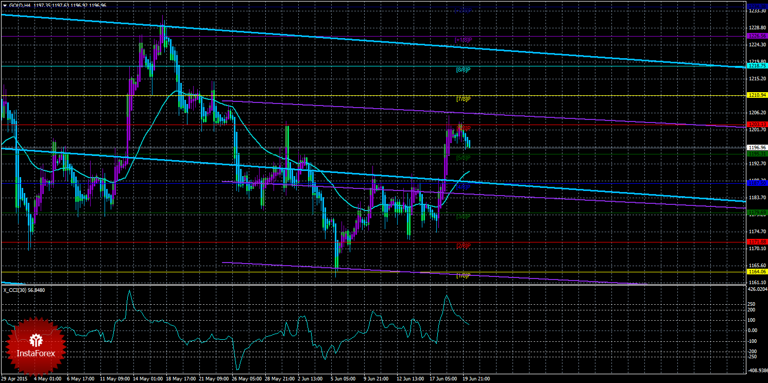Viewport: 768px width, 383px height.
Task: Click the current price 1196.96 marker
Action: coord(757,147)
